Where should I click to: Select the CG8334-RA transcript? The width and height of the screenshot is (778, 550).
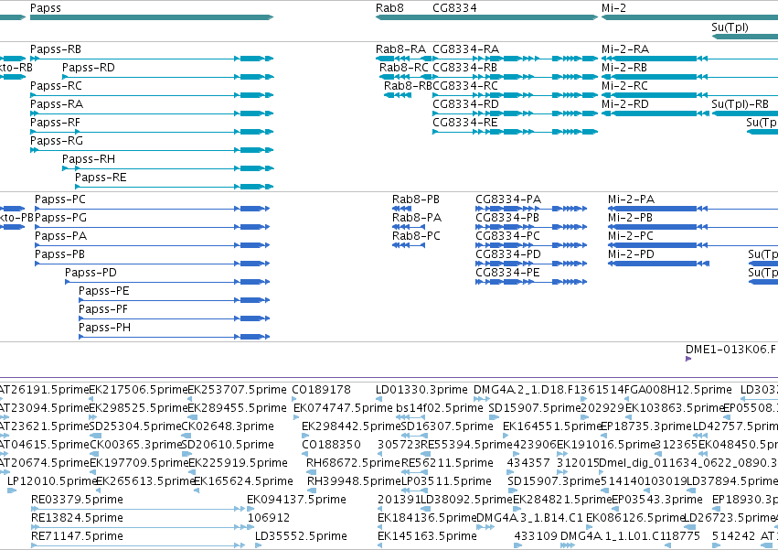(466, 49)
